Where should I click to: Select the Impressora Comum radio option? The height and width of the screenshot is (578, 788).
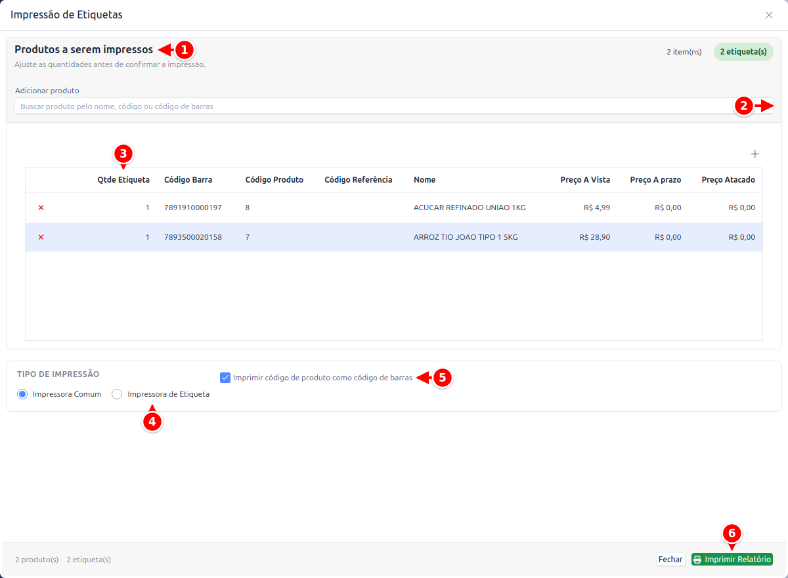(x=22, y=394)
